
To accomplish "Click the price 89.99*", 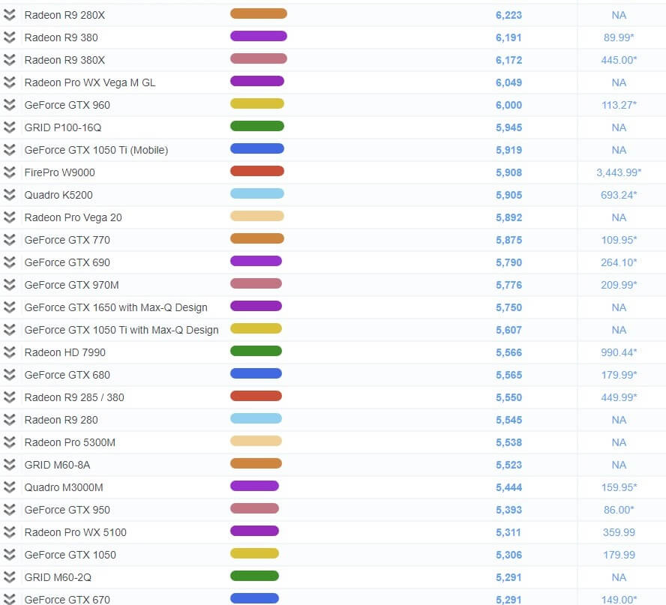I will pos(619,37).
